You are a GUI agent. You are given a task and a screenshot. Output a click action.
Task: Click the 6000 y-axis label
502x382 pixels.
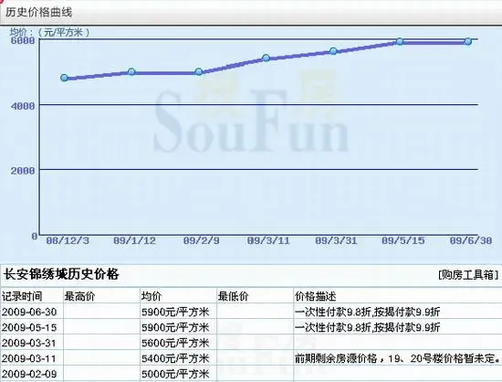click(x=23, y=40)
